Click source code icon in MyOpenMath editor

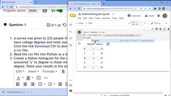click(46, 78)
